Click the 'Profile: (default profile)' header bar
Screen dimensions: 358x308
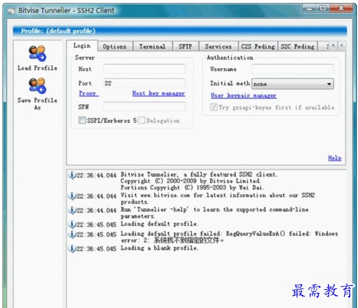tap(180, 31)
